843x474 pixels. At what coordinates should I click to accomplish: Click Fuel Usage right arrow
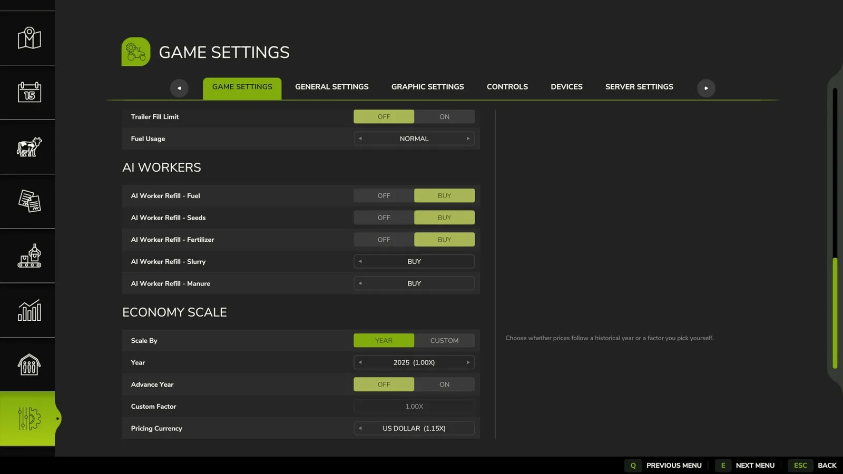tap(468, 139)
